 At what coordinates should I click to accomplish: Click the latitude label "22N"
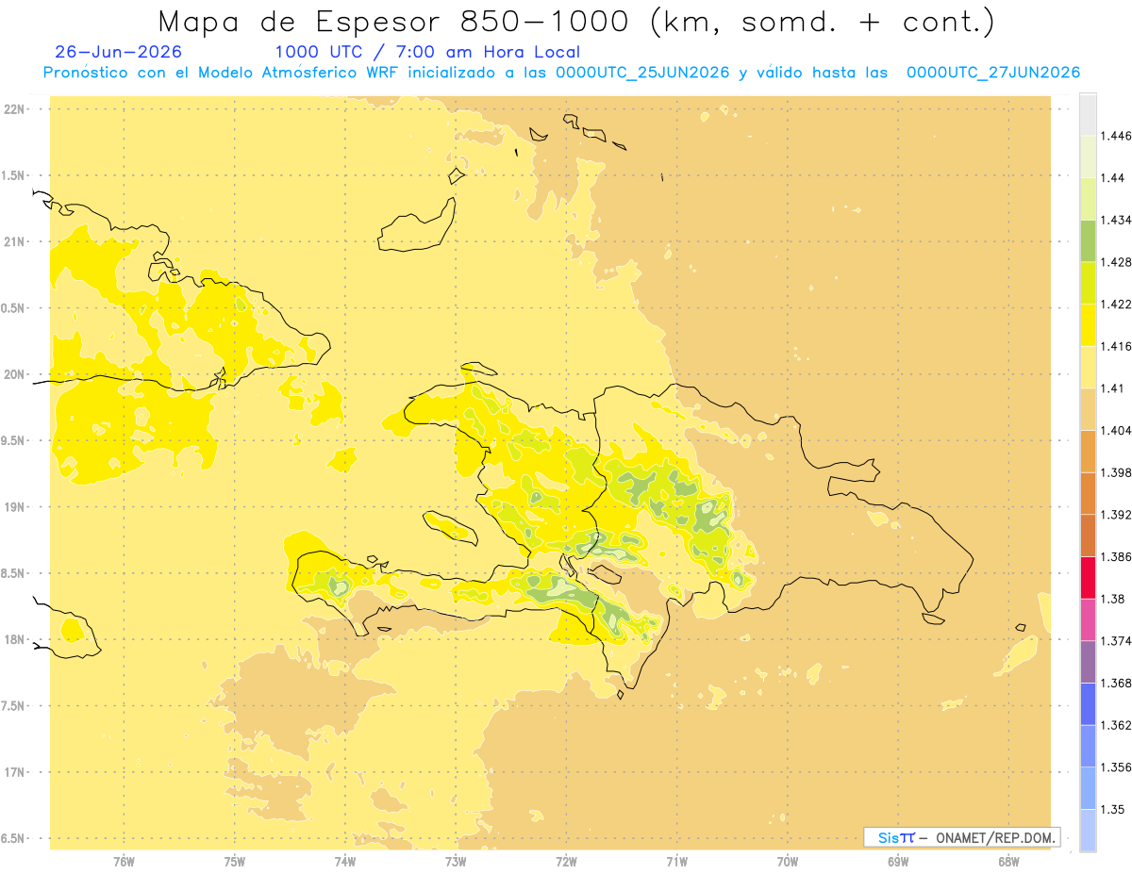14,109
